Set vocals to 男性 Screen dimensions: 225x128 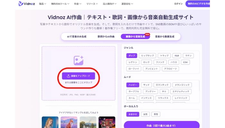click(x=156, y=114)
